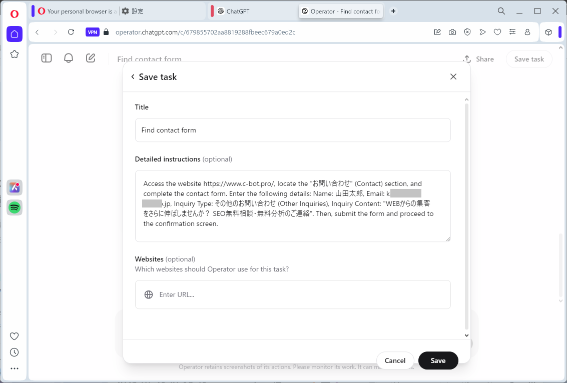Add page to bookmarks heart icon

point(497,32)
